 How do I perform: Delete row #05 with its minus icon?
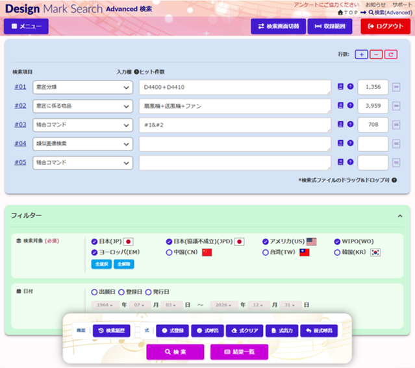396,163
